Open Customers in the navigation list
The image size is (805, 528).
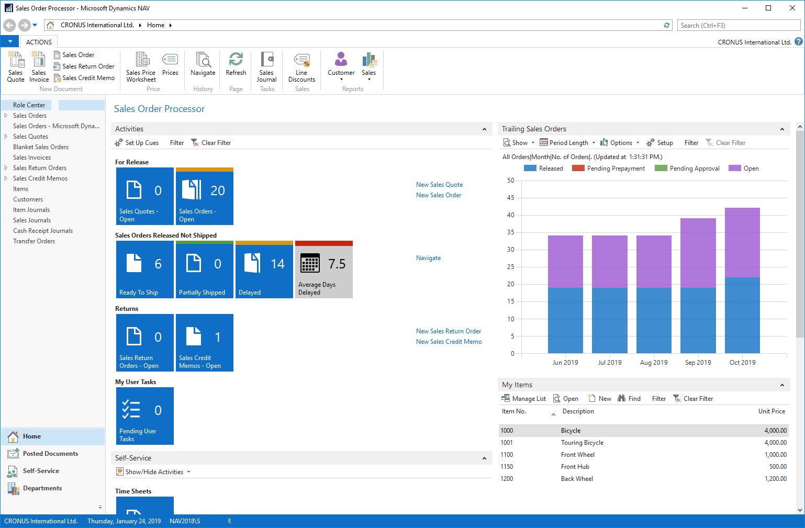(x=28, y=199)
